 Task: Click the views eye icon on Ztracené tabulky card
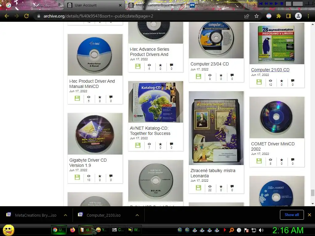210,187
